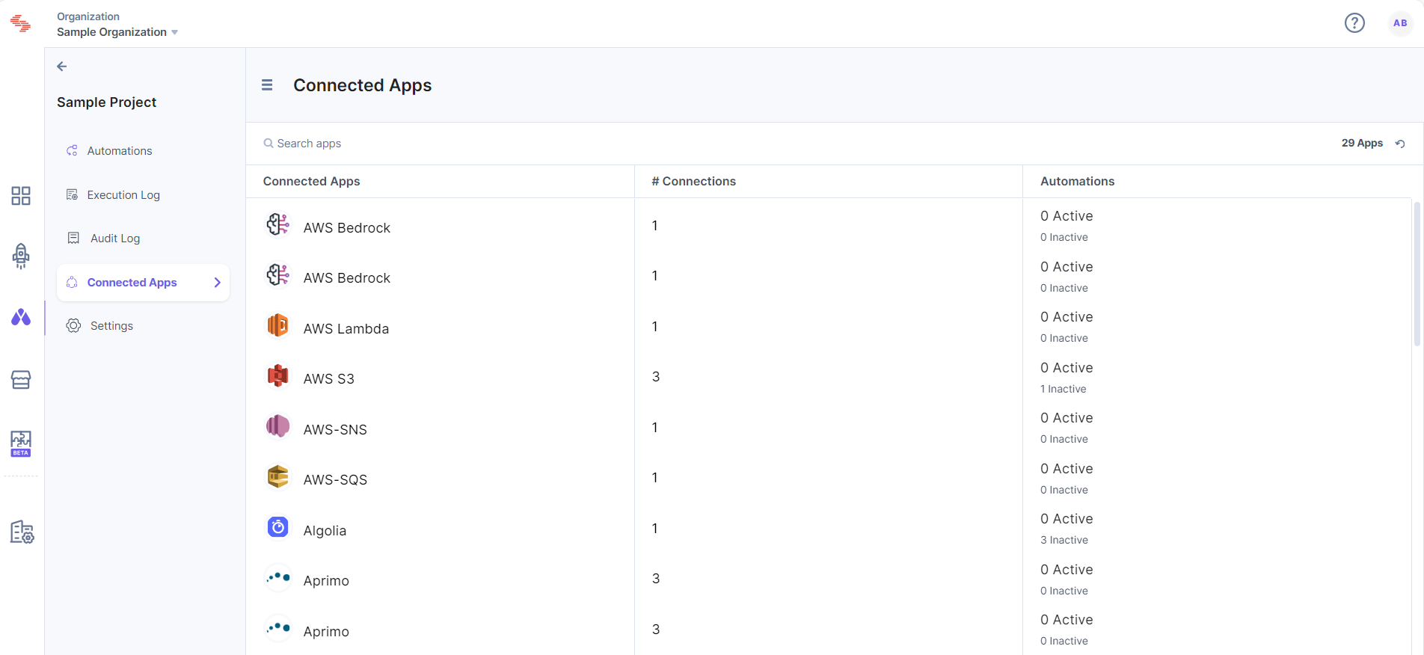
Task: Open the AWS-SQS app name
Action: [x=335, y=480]
